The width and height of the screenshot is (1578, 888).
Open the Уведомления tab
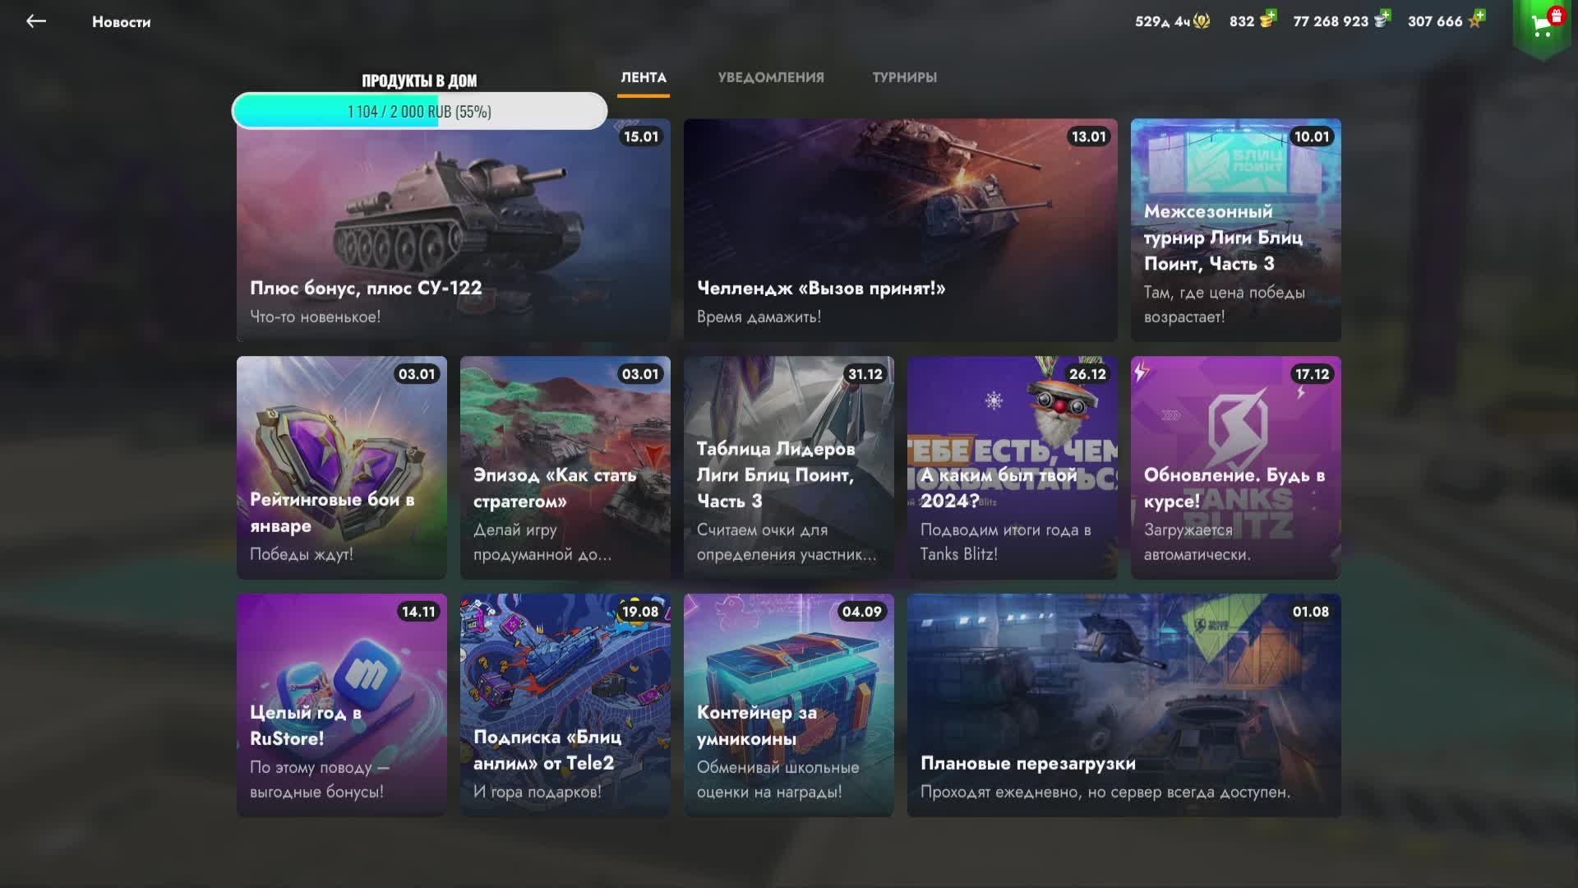771,77
